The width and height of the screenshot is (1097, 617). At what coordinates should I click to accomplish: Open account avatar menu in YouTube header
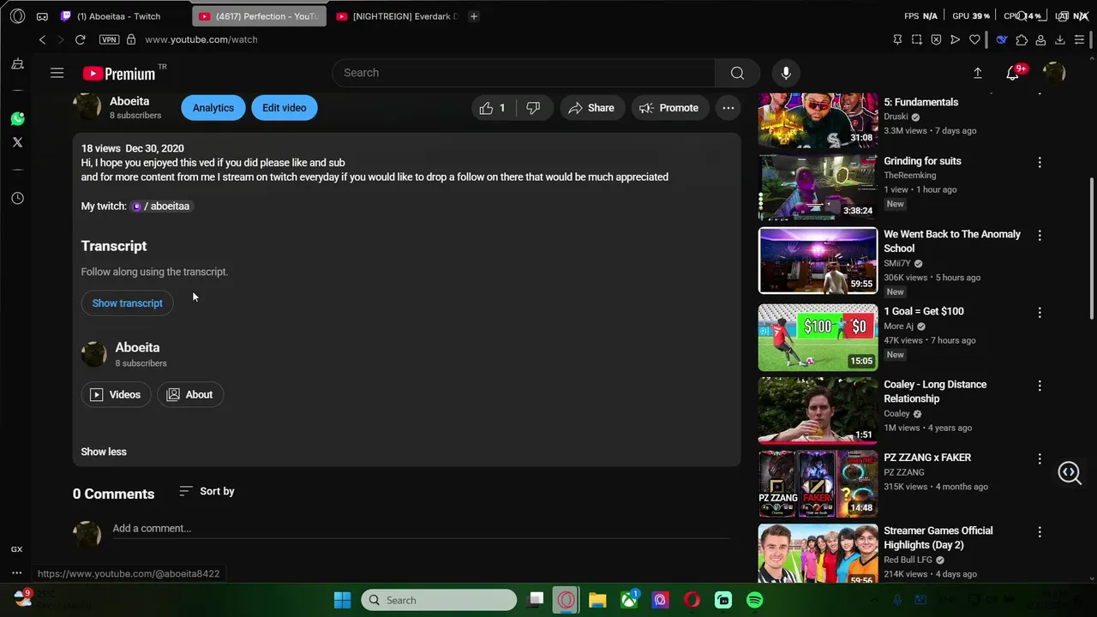[1053, 73]
